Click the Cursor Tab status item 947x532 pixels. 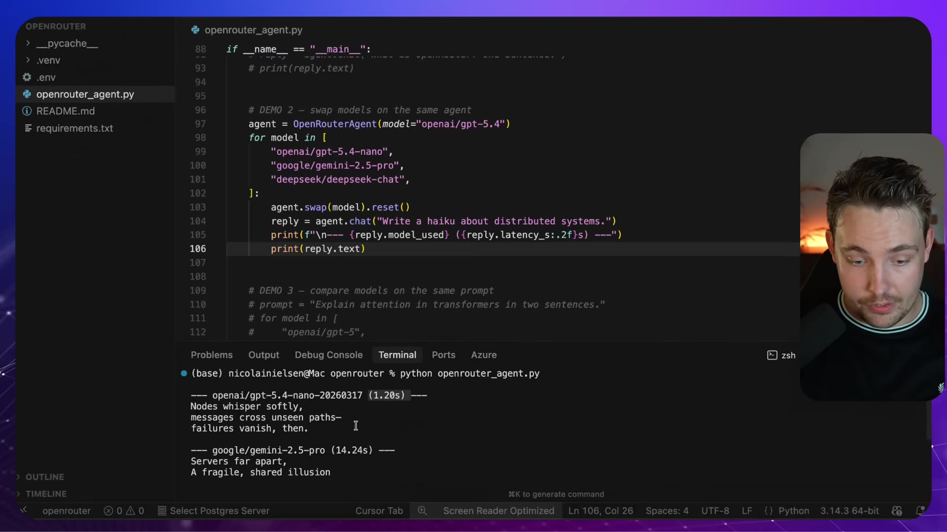click(379, 511)
